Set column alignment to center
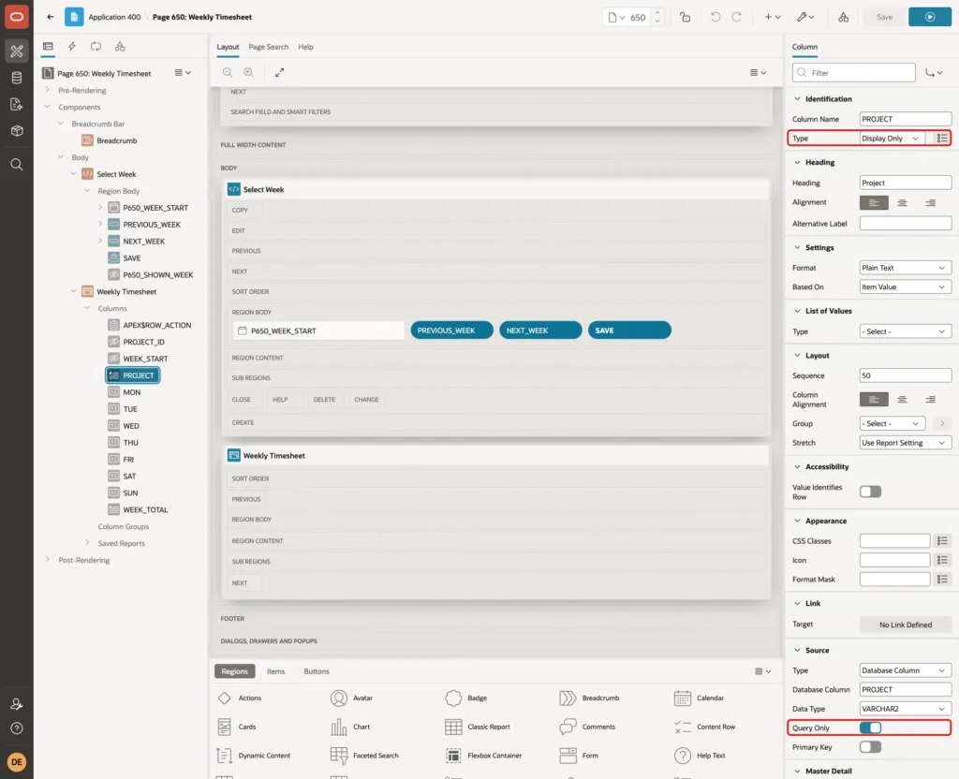The width and height of the screenshot is (959, 779). [902, 399]
